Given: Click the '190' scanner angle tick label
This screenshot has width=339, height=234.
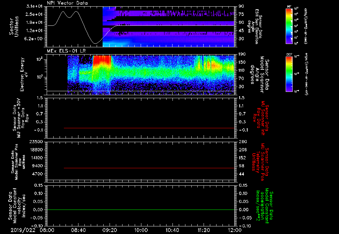Looking at the screenshot, I should coord(242,54).
